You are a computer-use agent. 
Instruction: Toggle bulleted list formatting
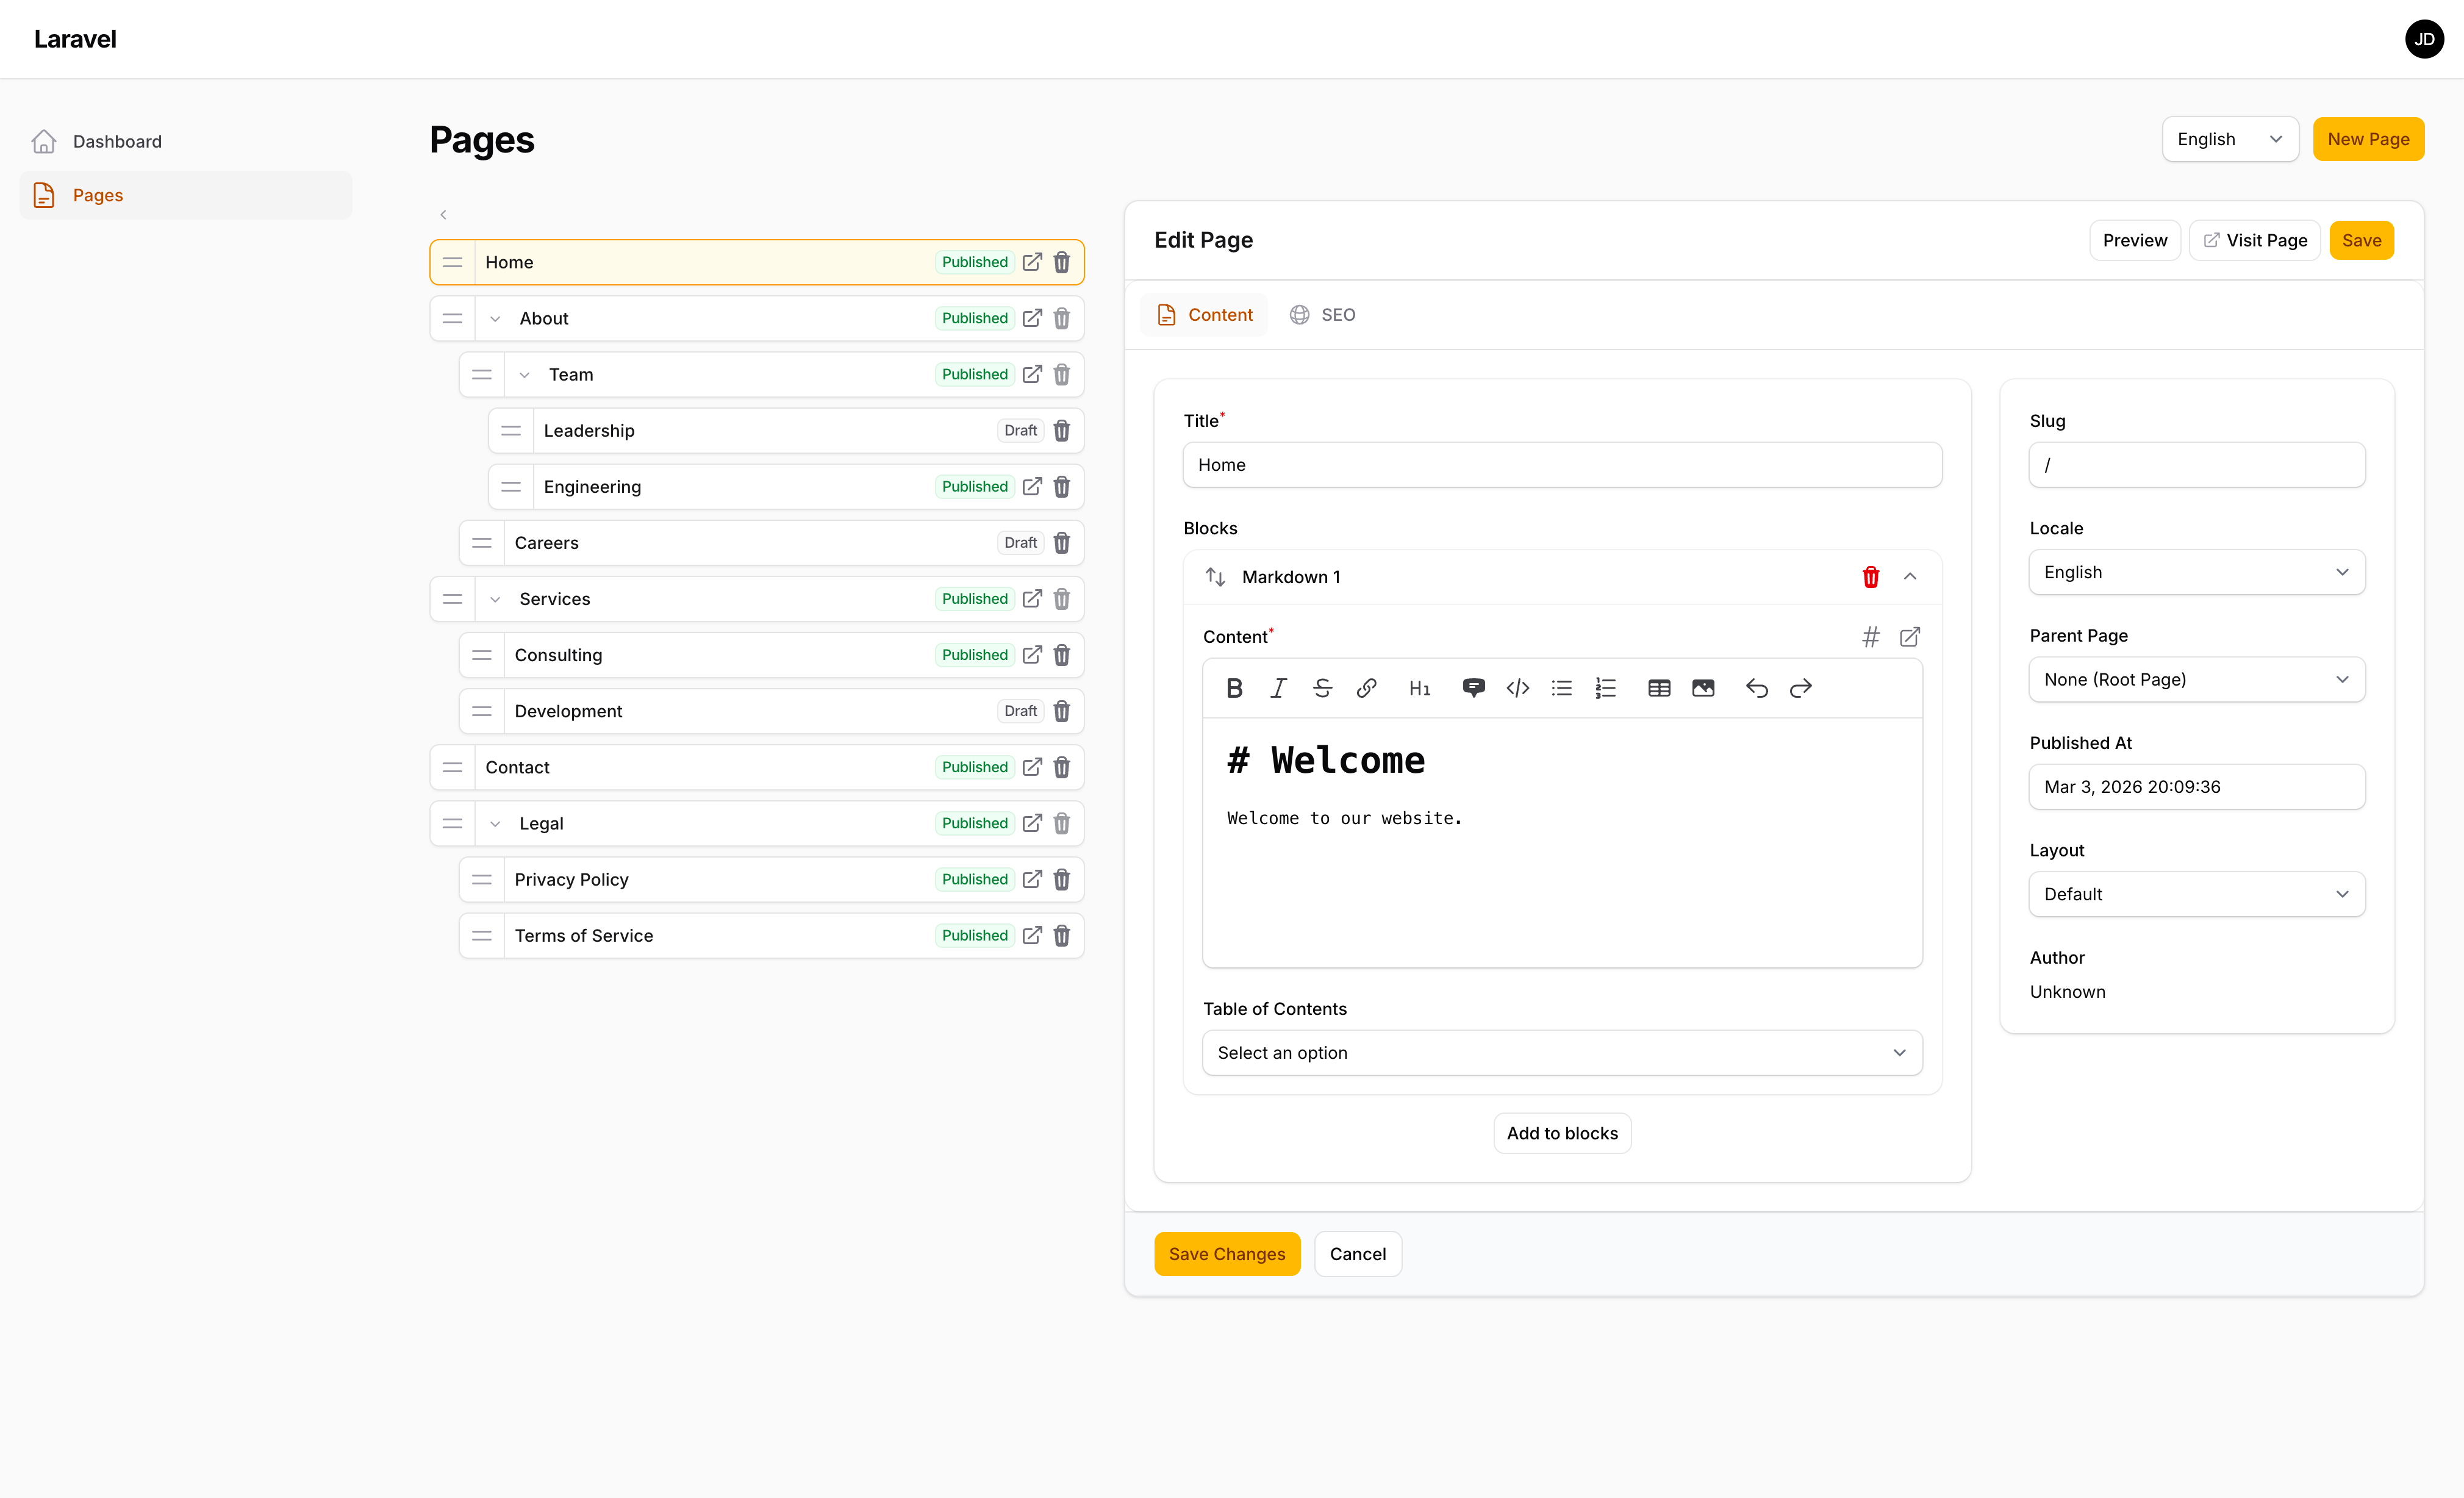pyautogui.click(x=1561, y=688)
